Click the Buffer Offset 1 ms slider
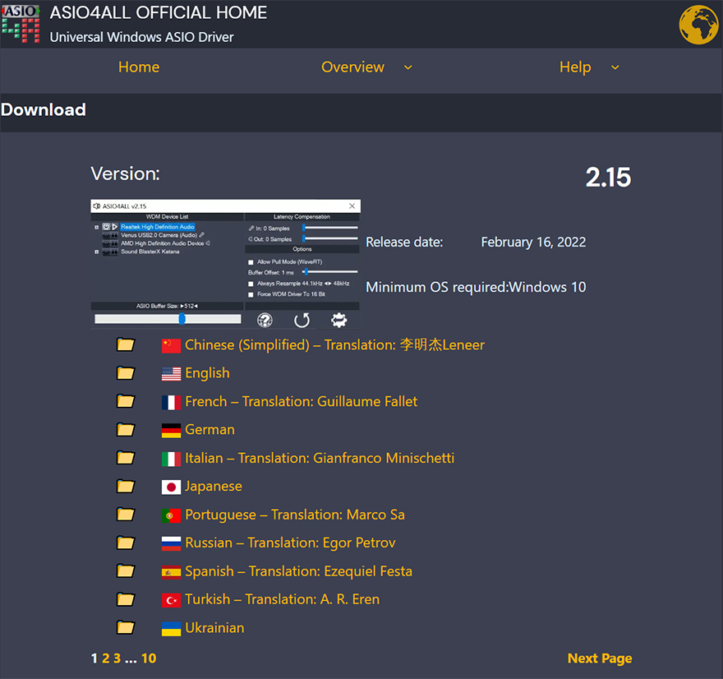Viewport: 723px width, 679px height. 330,272
